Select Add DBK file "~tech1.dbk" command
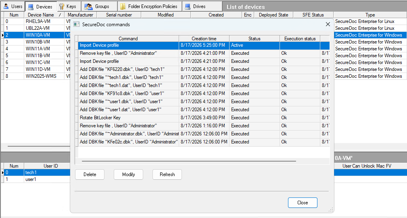Viewport: 407px width, 218px height. point(204,77)
